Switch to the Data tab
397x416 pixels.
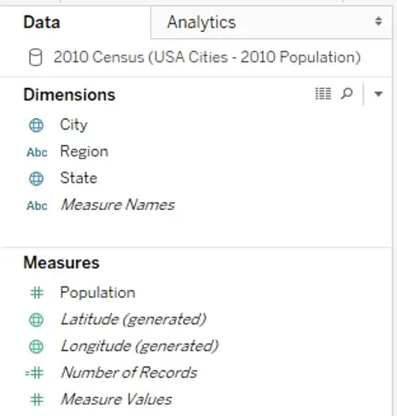pyautogui.click(x=41, y=22)
